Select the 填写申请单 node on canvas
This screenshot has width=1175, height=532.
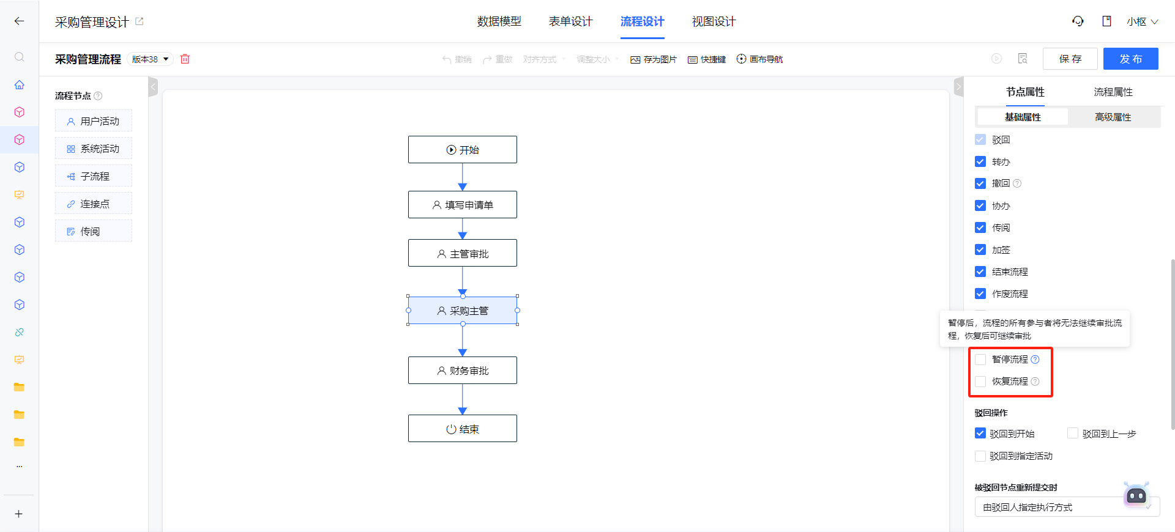463,205
